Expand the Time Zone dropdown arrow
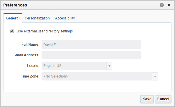Screen dimensions: 175x107 coord(155,76)
